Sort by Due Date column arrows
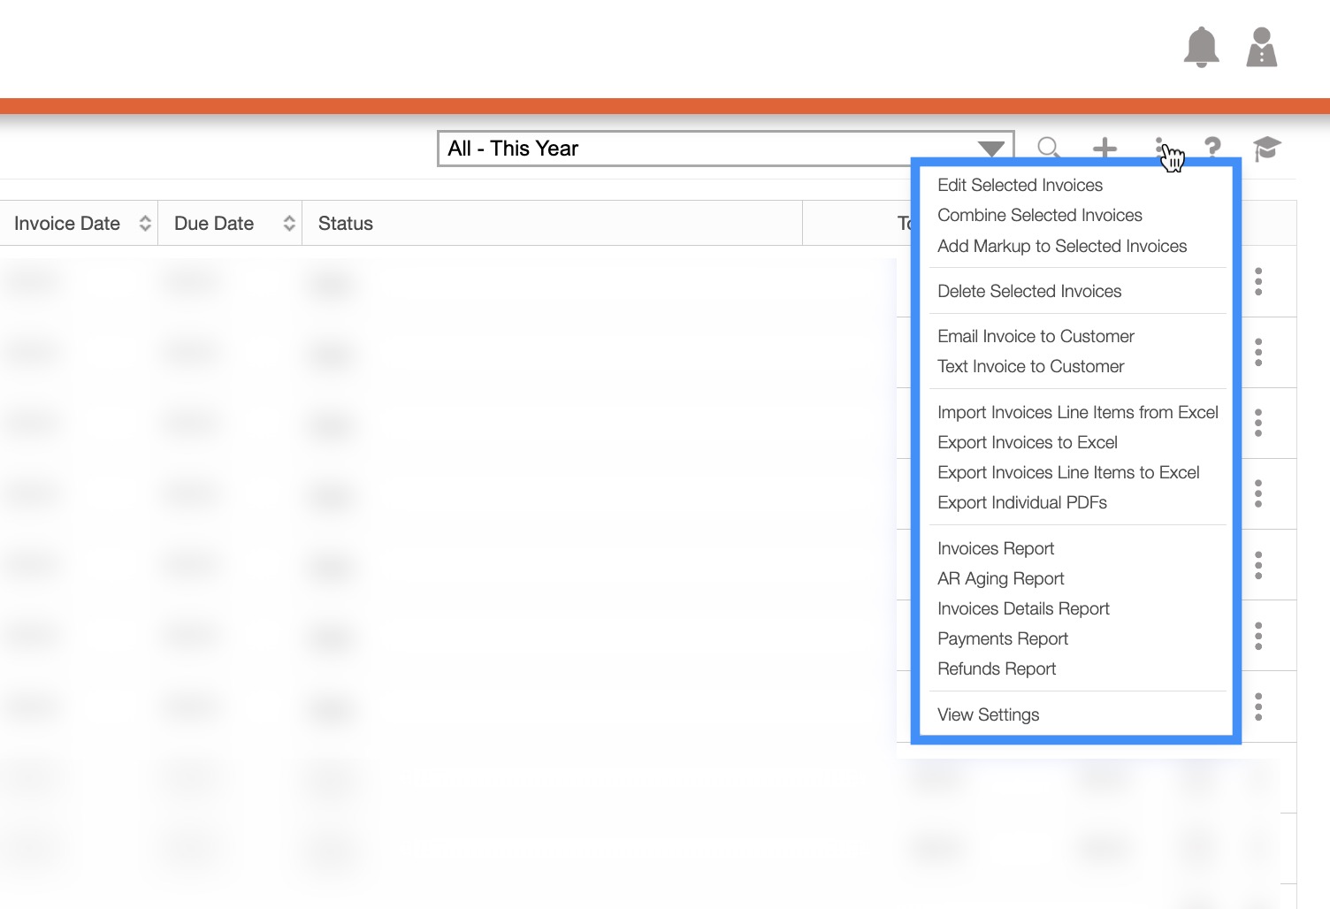The image size is (1330, 909). click(289, 224)
